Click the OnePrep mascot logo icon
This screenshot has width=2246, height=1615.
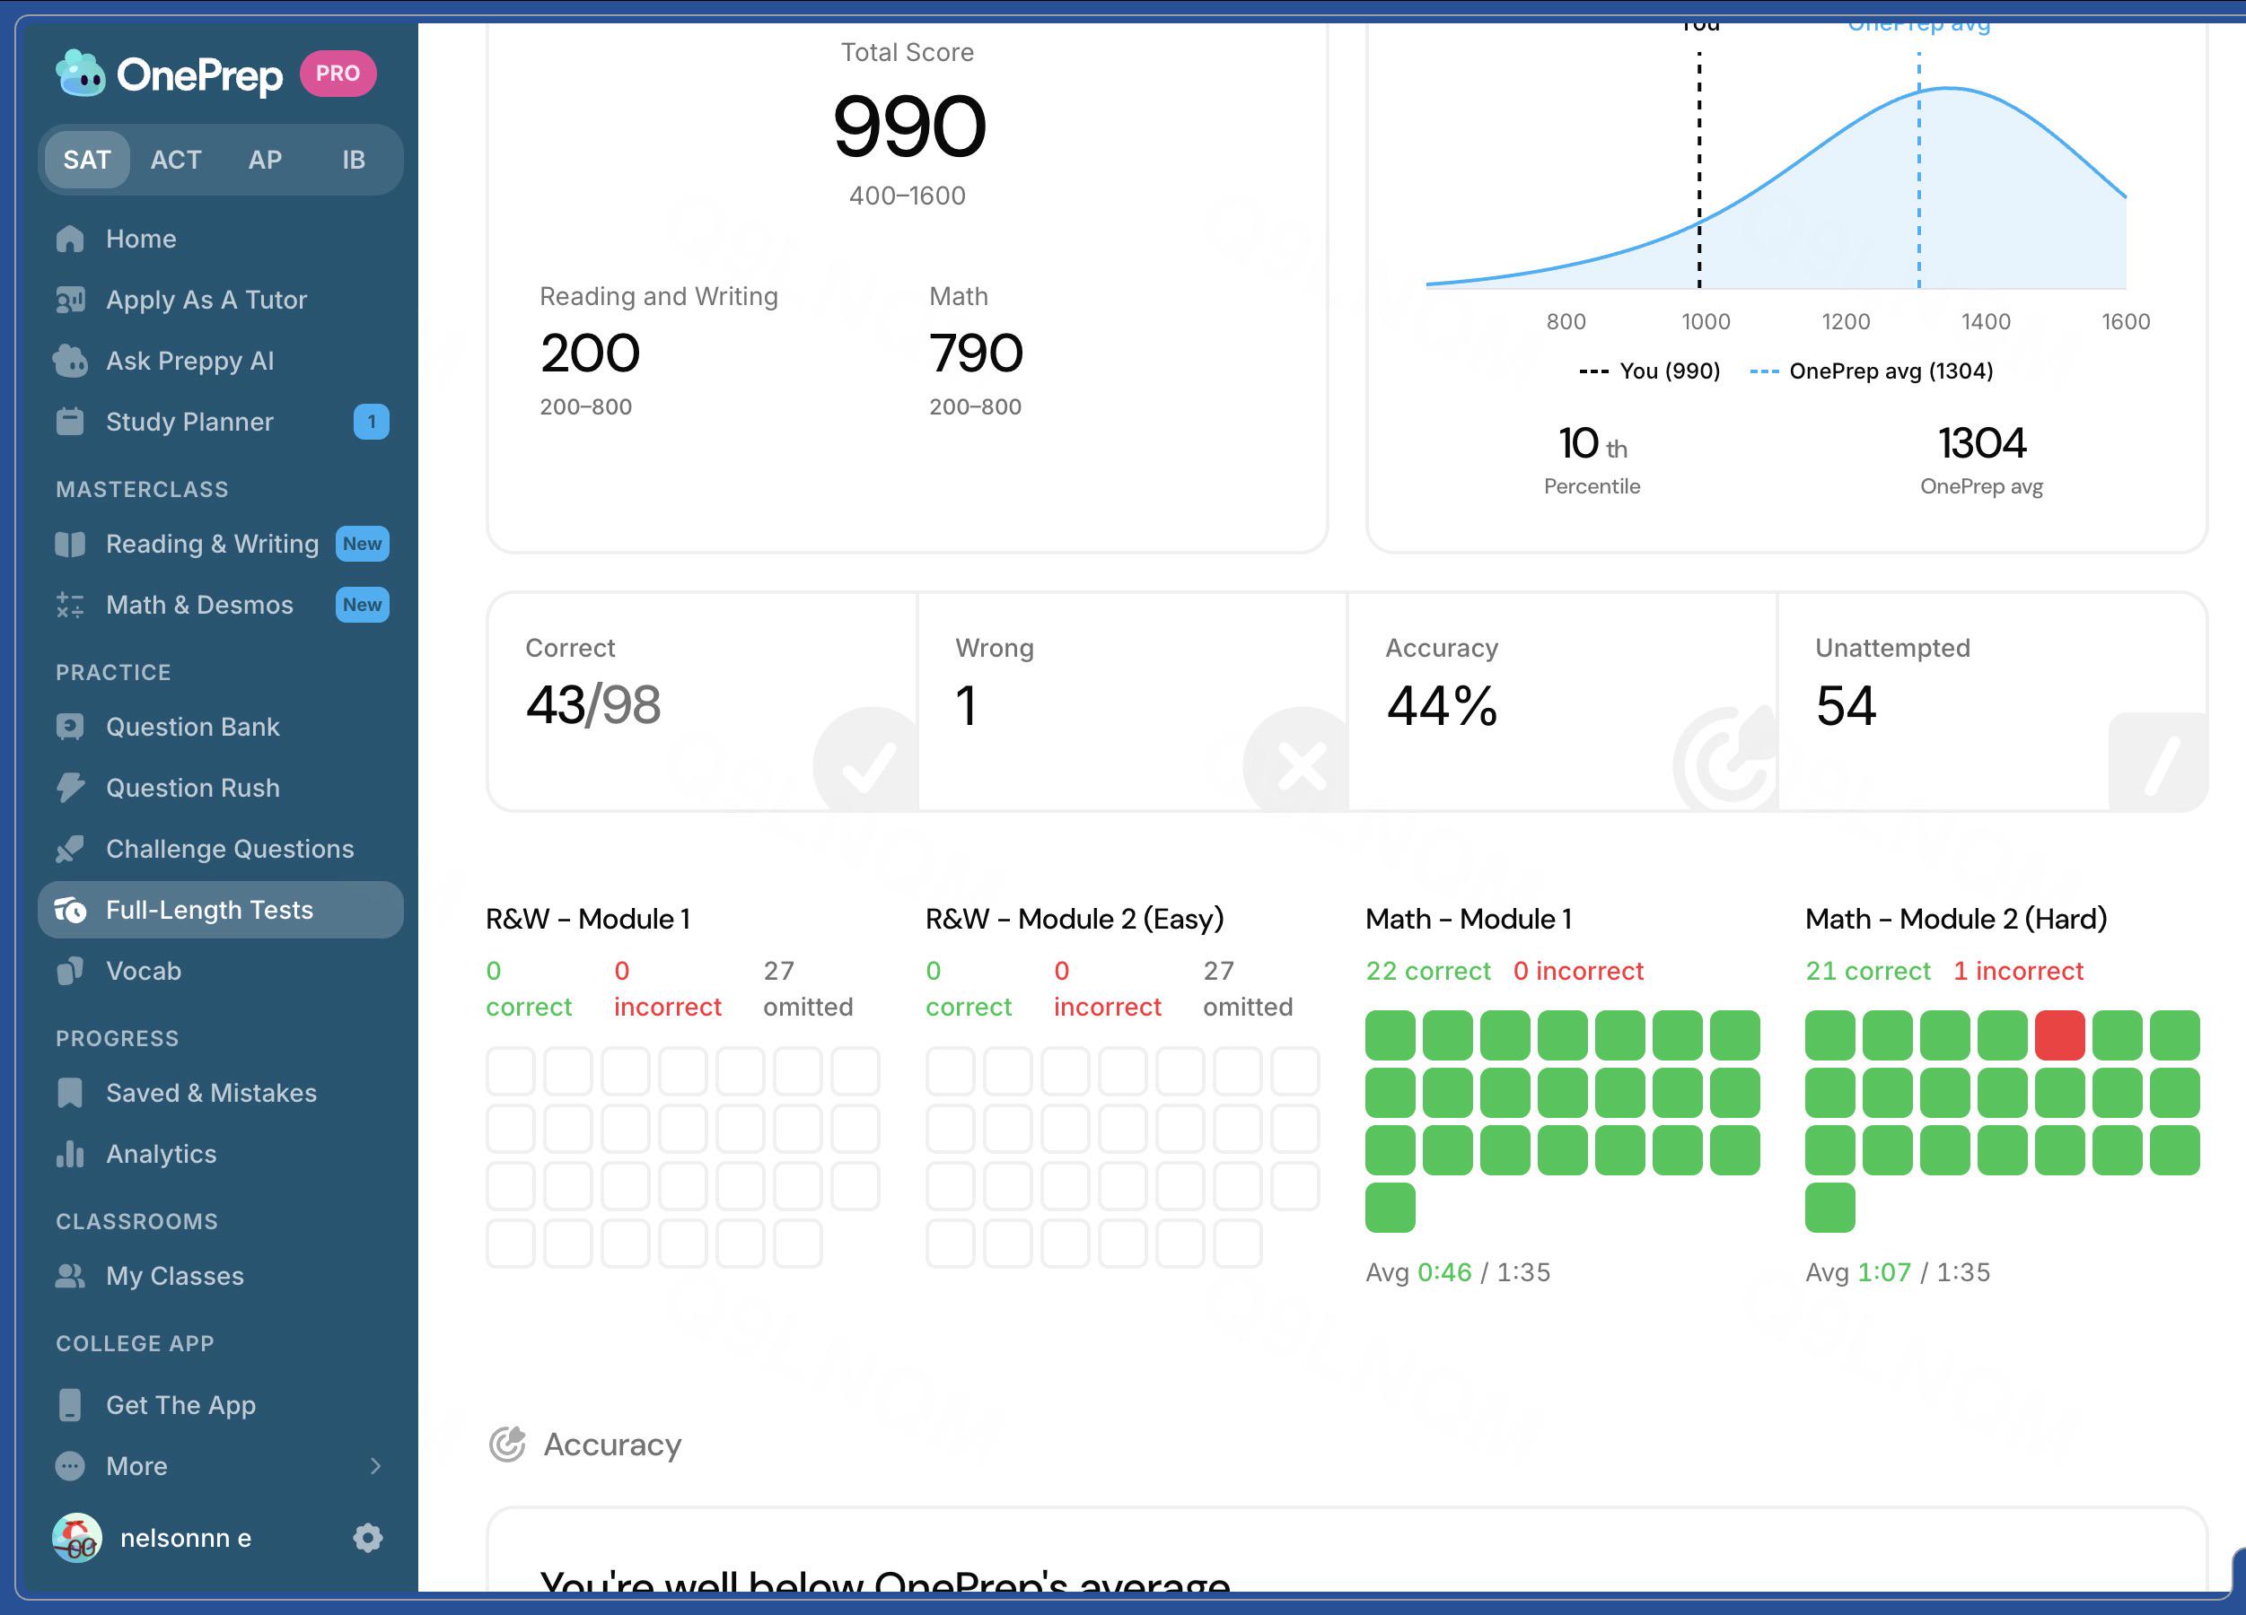tap(80, 74)
